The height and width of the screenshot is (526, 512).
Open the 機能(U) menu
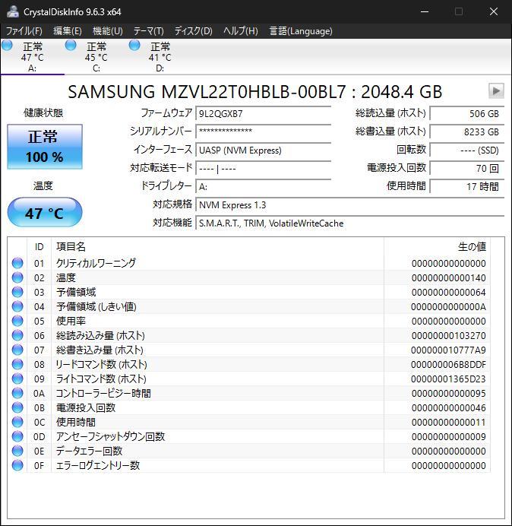pyautogui.click(x=108, y=31)
